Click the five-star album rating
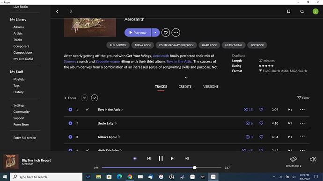323x181 pixels. click(x=266, y=66)
